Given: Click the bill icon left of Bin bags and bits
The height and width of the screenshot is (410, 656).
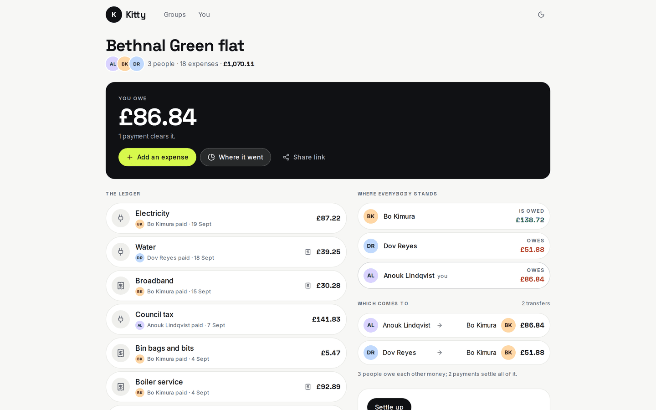Looking at the screenshot, I should [x=121, y=353].
